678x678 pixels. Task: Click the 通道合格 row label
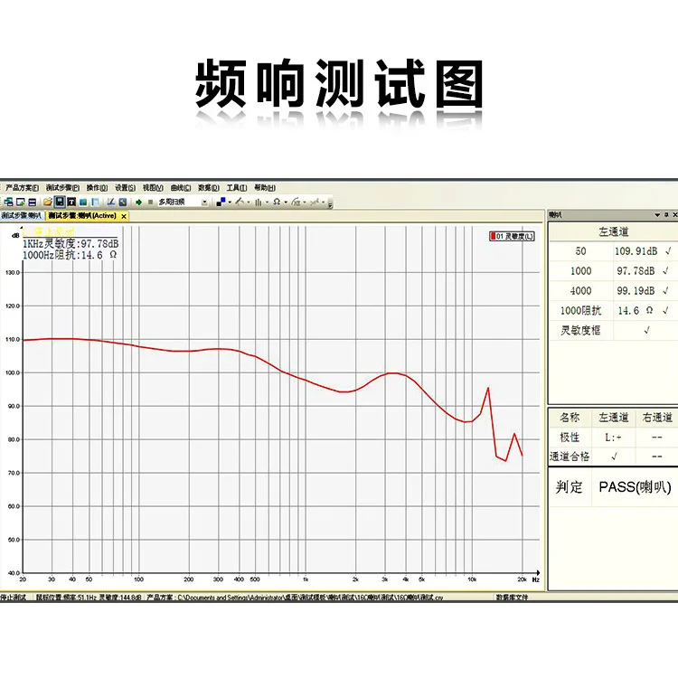coord(570,457)
